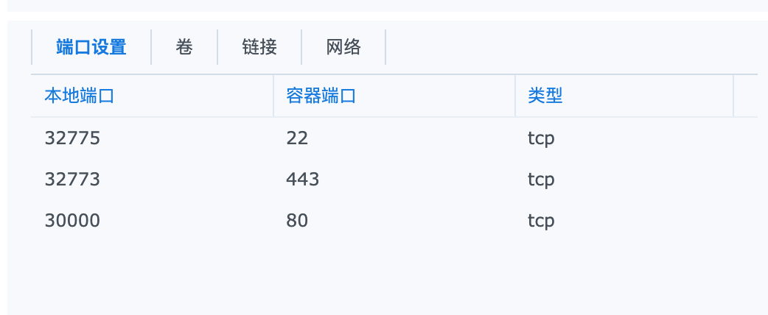Select local port 32773 cell
This screenshot has width=768, height=315.
pyautogui.click(x=72, y=180)
